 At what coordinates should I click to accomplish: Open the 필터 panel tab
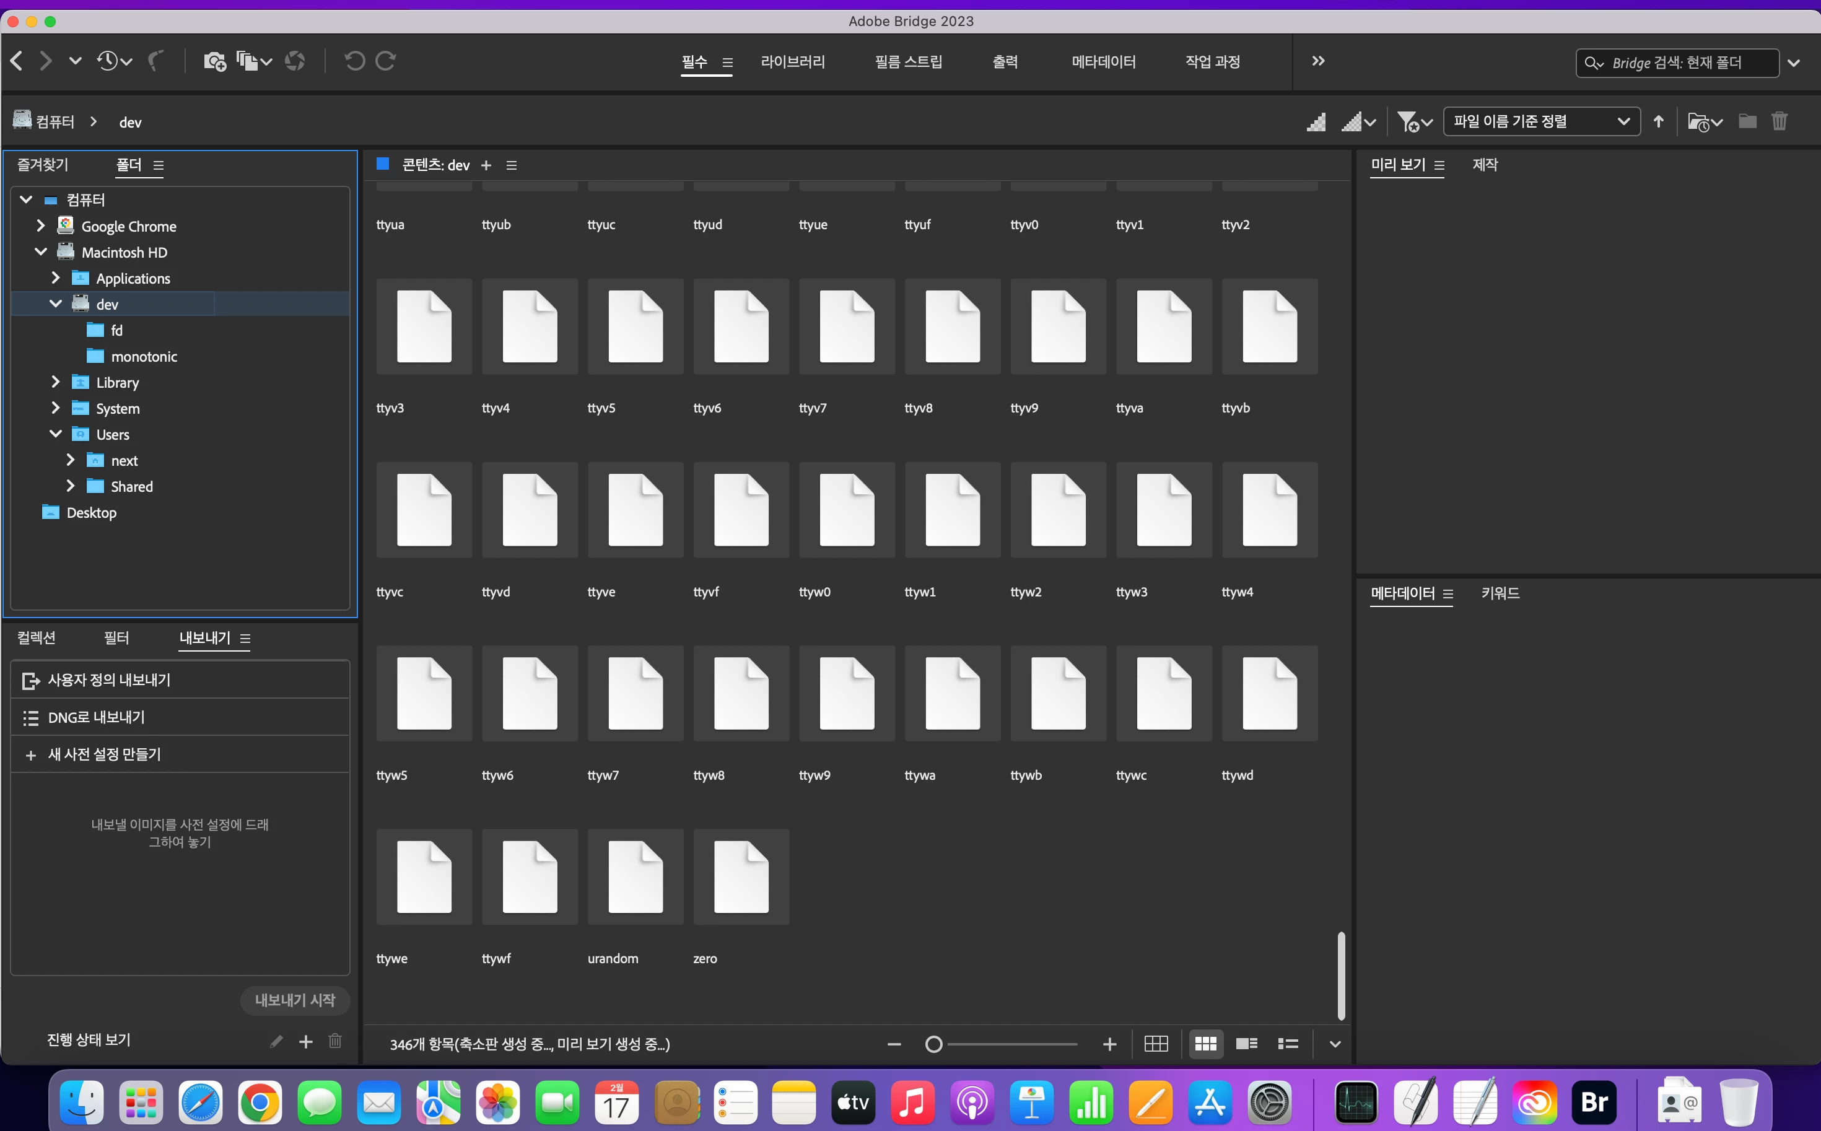click(x=116, y=638)
